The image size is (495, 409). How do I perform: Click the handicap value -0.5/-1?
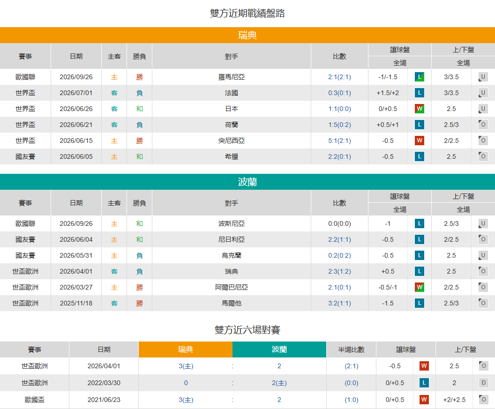[x=388, y=287]
